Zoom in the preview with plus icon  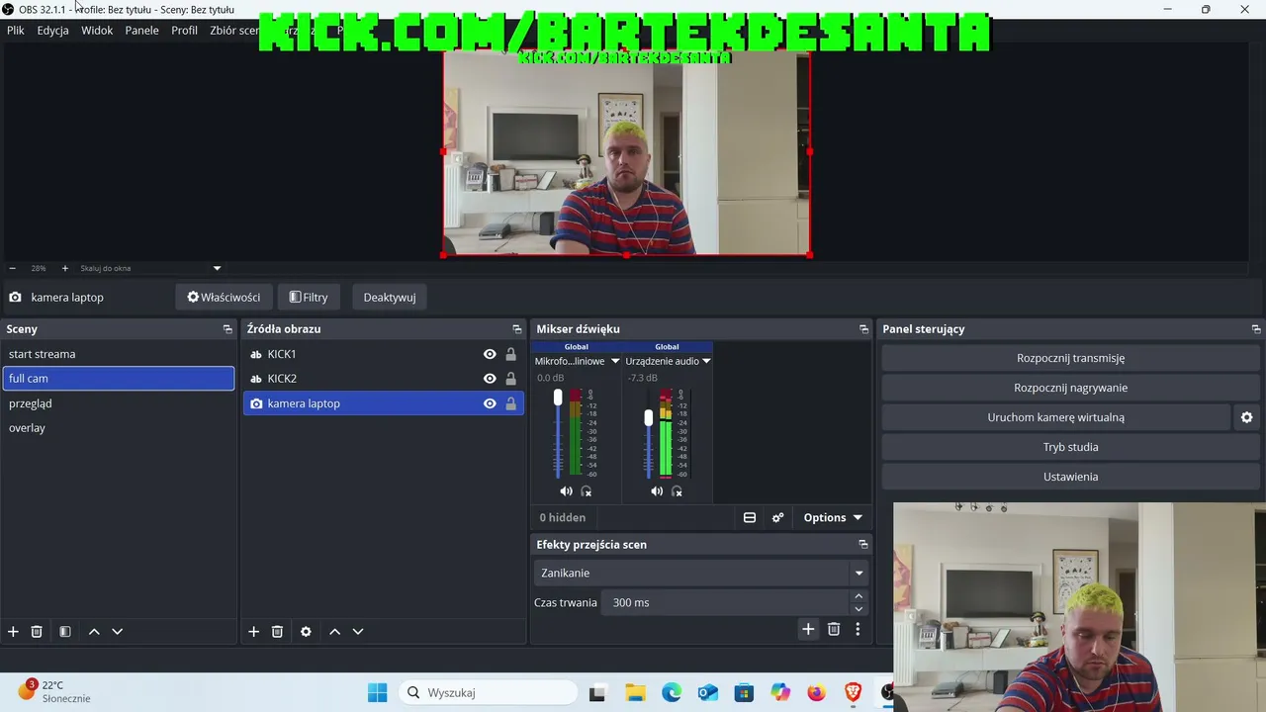pyautogui.click(x=65, y=268)
